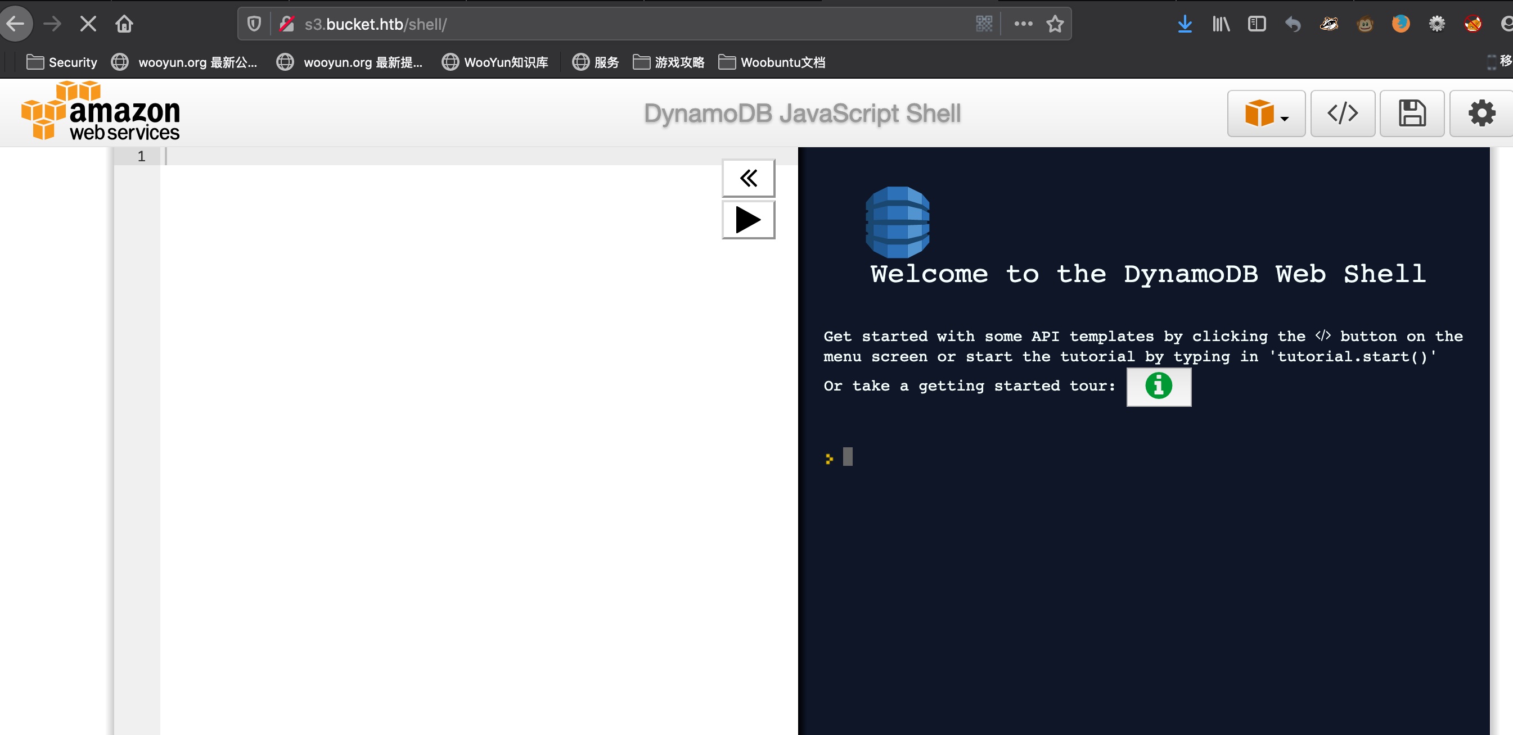Viewport: 1513px width, 735px height.
Task: Open API templates code button
Action: pyautogui.click(x=1342, y=113)
